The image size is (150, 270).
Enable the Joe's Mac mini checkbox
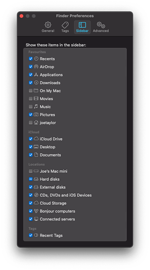[30, 171]
